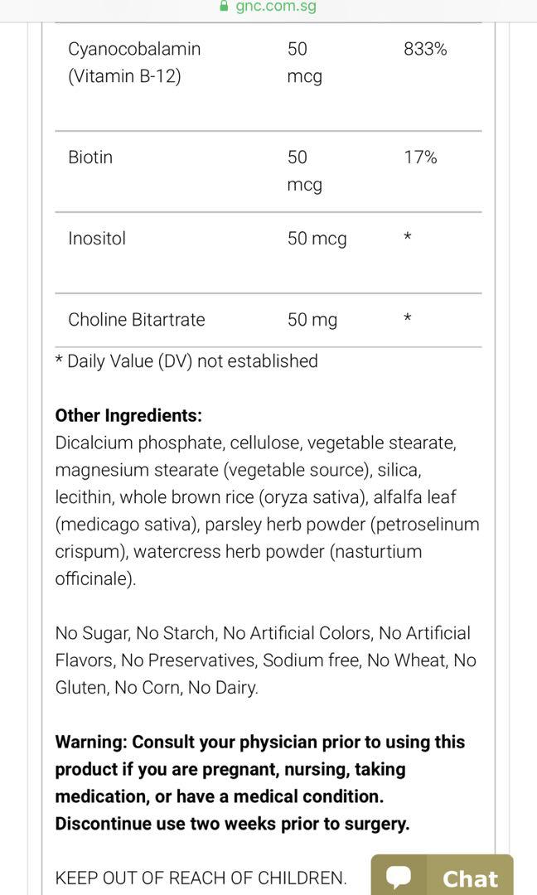Screen dimensions: 537x895
Task: Click the green padlock security icon
Action: (x=224, y=7)
